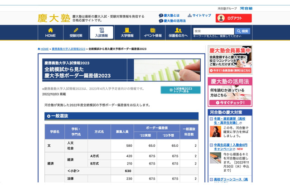The height and width of the screenshot is (193, 290).
Task: Click the 630 subtotal cell
Action: 122,171
